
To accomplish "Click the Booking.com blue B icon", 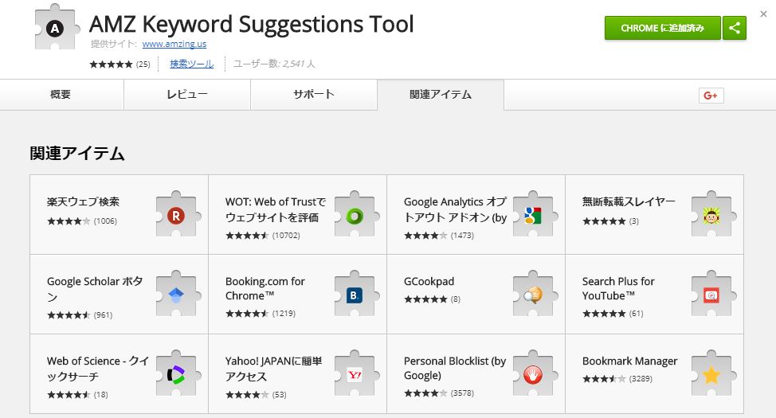I will point(355,295).
